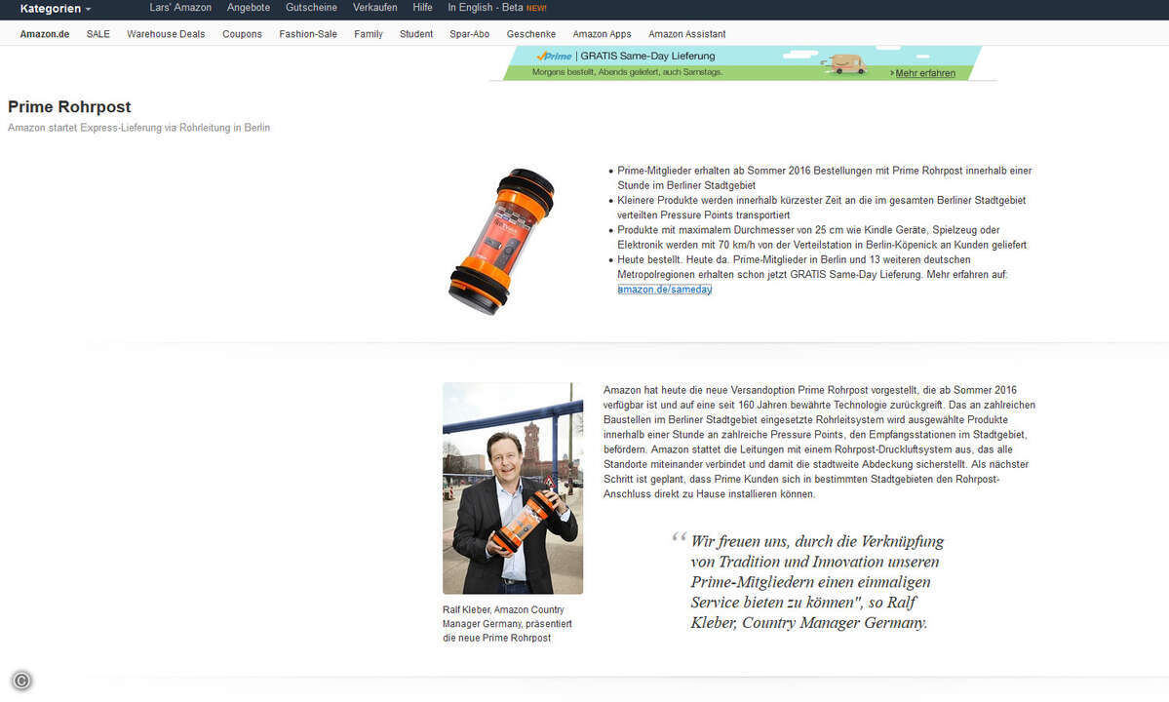1169x702 pixels.
Task: Open Lars' Amazon link
Action: click(180, 8)
